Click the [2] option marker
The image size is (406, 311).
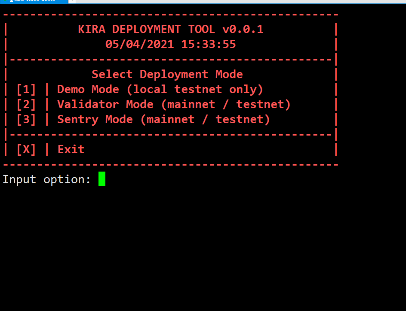(26, 104)
